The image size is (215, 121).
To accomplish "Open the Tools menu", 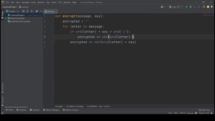I will click(x=54, y=2).
